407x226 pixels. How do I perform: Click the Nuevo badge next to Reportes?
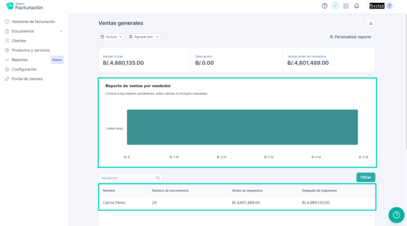click(x=57, y=60)
